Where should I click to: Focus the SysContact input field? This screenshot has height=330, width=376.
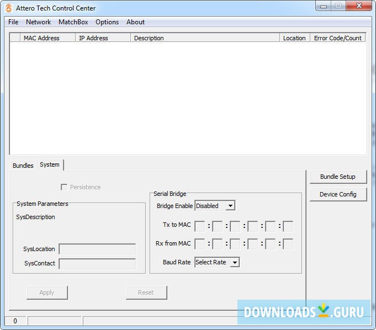[x=97, y=264]
